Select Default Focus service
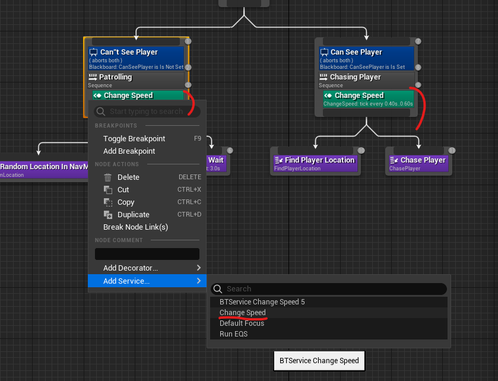This screenshot has height=381, width=498. click(329, 323)
